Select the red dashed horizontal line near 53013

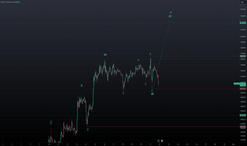(x=195, y=56)
